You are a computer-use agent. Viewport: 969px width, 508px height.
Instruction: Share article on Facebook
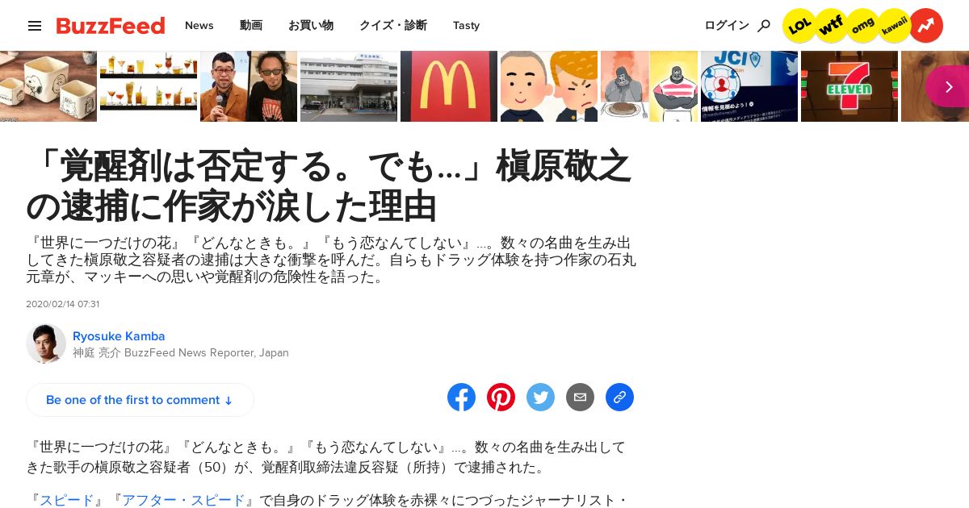[x=462, y=398]
